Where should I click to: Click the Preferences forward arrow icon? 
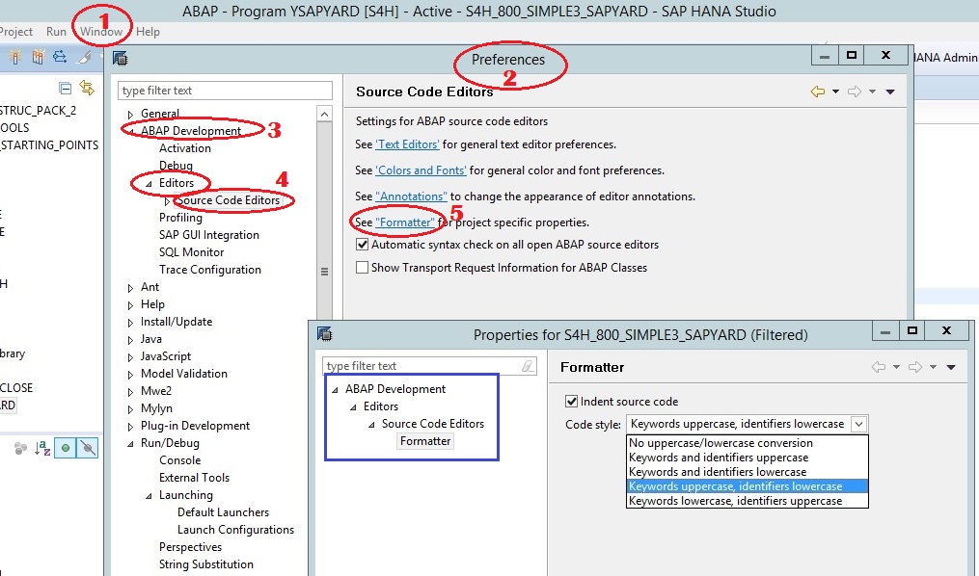click(854, 92)
